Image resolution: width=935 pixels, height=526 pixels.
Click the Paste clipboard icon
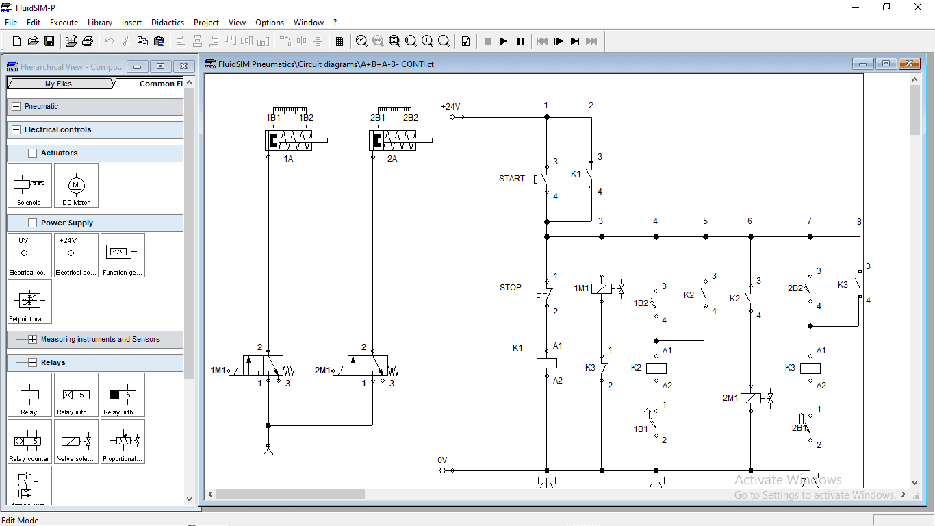click(159, 41)
